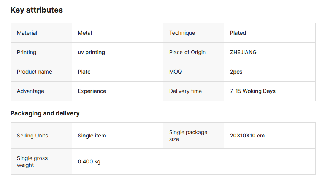Viewport: 322px width, 179px height.
Task: Click the Advantage label cell
Action: (30, 91)
